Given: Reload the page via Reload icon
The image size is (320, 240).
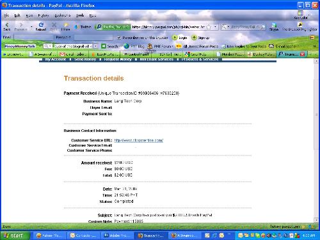Looking at the screenshot, I should click(41, 26).
